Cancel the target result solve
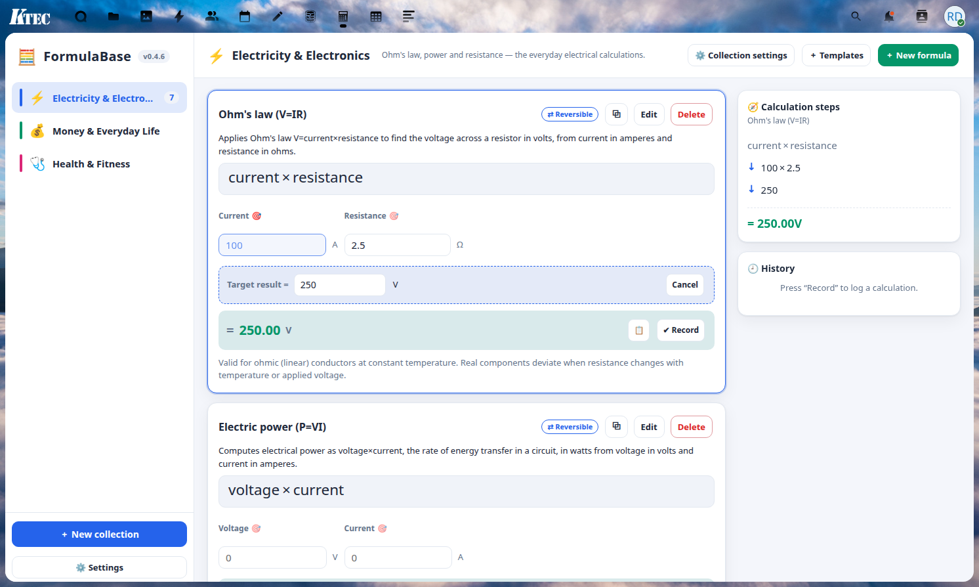 tap(685, 284)
